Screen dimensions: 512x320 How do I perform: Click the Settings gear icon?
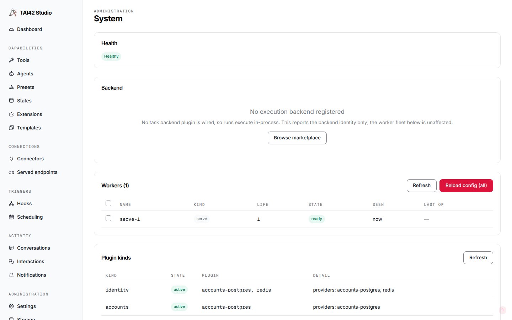(x=11, y=306)
